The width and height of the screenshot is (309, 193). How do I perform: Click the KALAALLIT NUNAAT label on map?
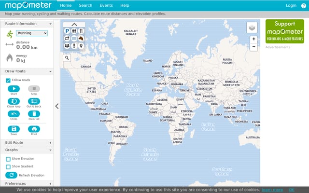(x=131, y=32)
